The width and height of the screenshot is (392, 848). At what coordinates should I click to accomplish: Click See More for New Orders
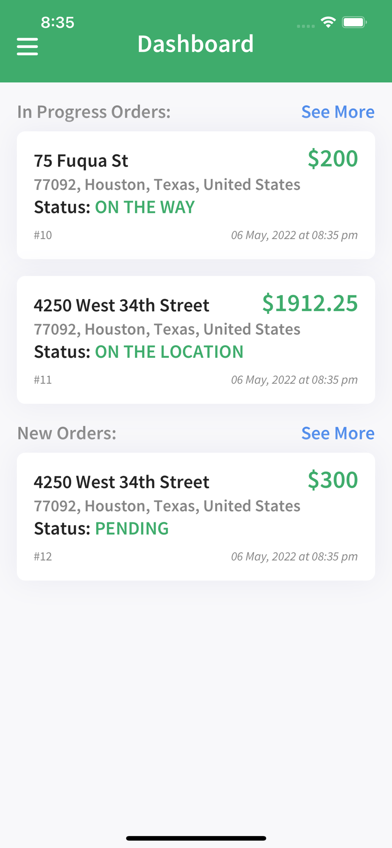pos(338,433)
